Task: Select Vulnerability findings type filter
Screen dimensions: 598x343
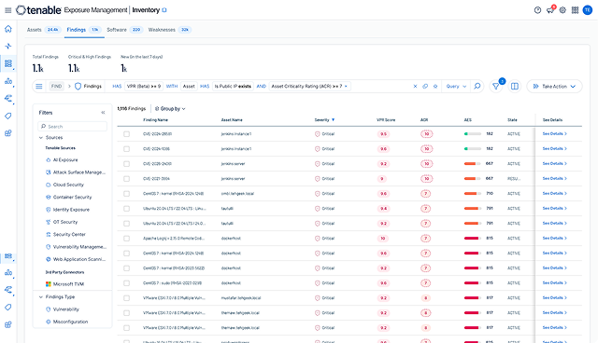Action: [x=63, y=309]
